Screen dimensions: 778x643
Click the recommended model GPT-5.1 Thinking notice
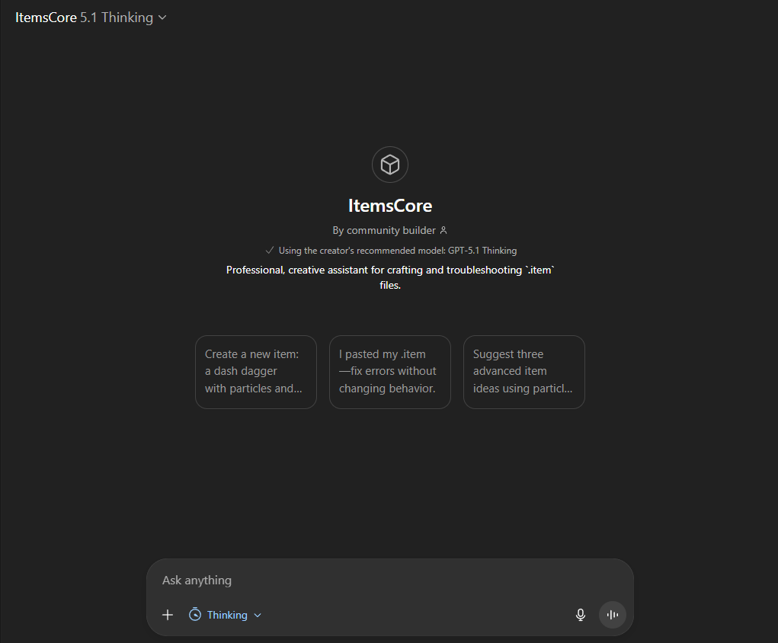click(397, 250)
